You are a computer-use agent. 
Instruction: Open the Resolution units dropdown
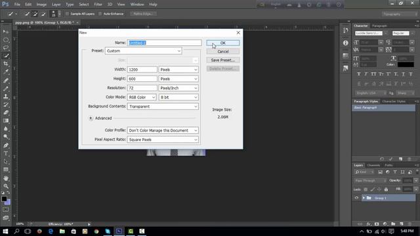[178, 88]
